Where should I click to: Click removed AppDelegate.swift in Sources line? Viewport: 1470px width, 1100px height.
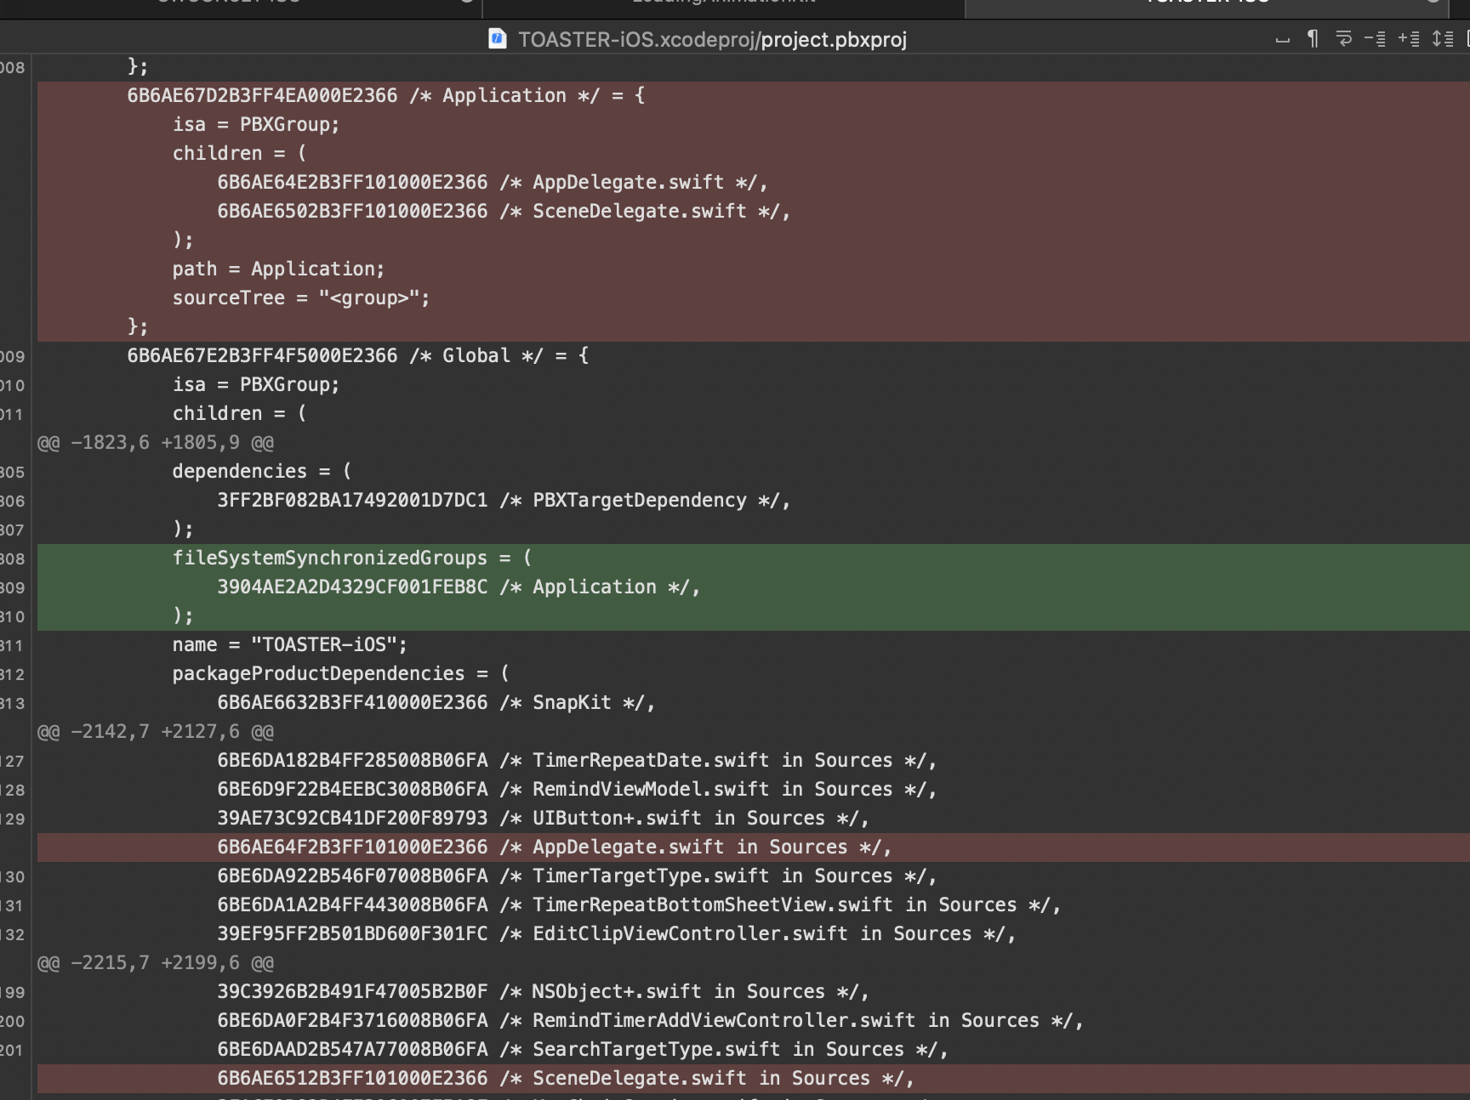[x=754, y=848]
